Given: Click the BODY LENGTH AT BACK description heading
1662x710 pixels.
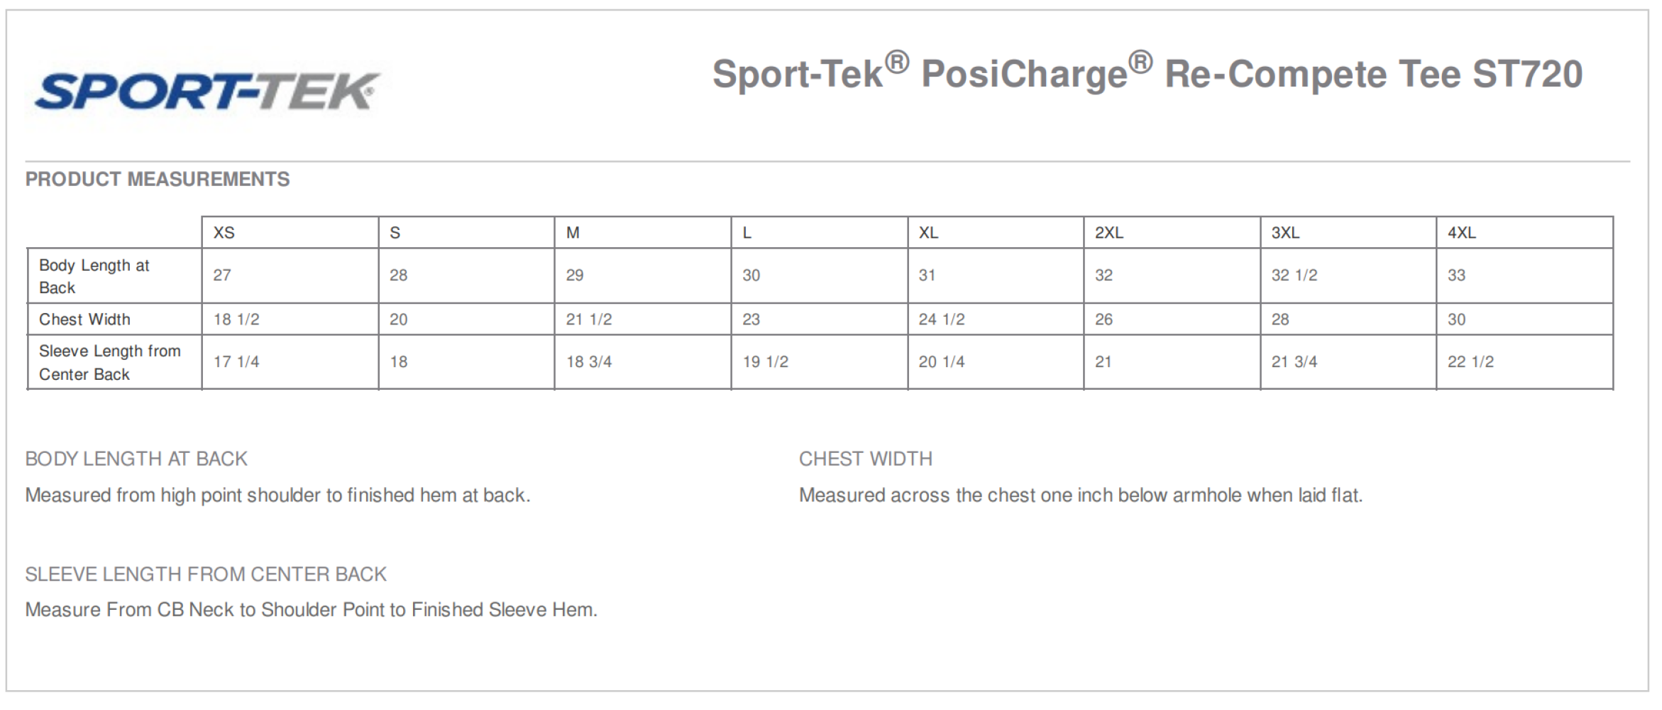Looking at the screenshot, I should coord(136,459).
